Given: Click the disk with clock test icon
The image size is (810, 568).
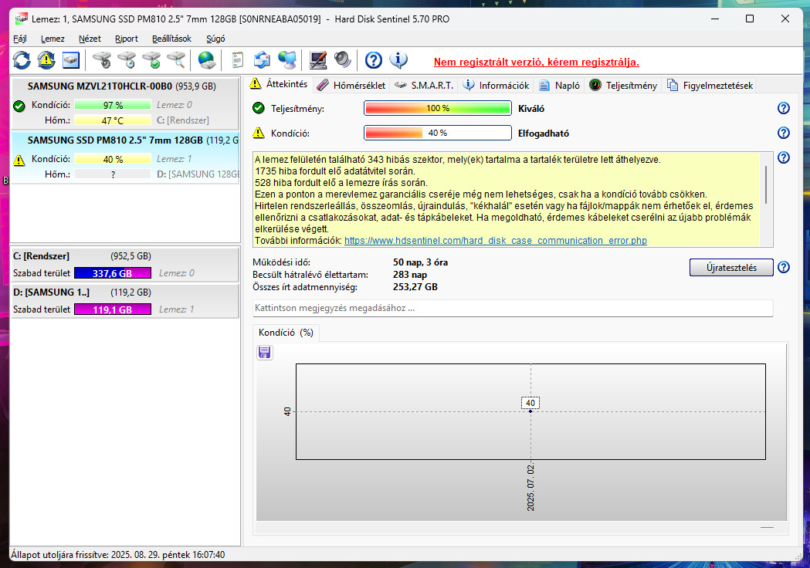Looking at the screenshot, I should 127,60.
